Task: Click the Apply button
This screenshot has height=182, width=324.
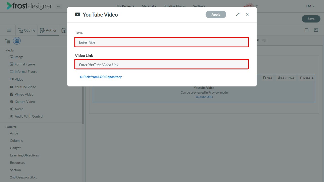Action: point(216,14)
